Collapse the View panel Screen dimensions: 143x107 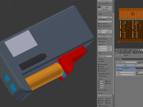point(99,14)
